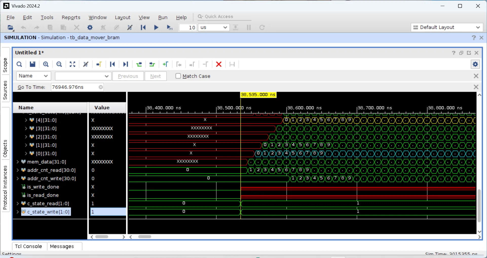Select the is_read_done signal
The width and height of the screenshot is (487, 258).
(x=43, y=195)
